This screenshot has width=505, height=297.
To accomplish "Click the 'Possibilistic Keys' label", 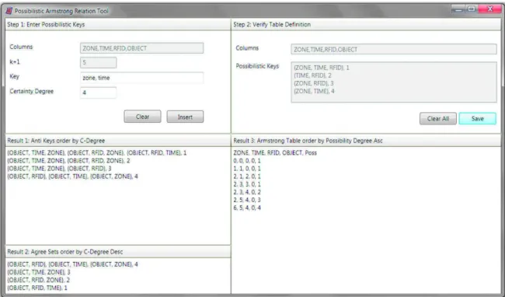I will (x=257, y=66).
